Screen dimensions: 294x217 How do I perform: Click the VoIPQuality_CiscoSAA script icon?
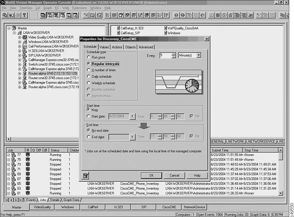[165, 28]
